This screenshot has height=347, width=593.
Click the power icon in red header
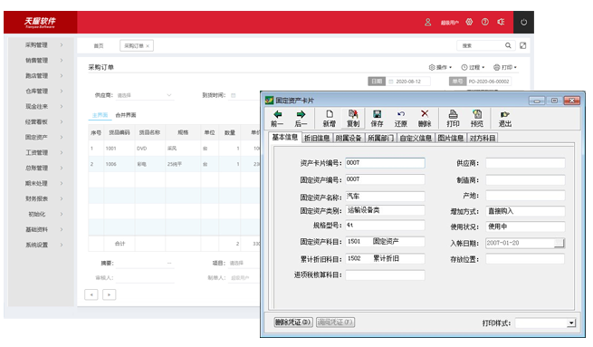point(524,23)
